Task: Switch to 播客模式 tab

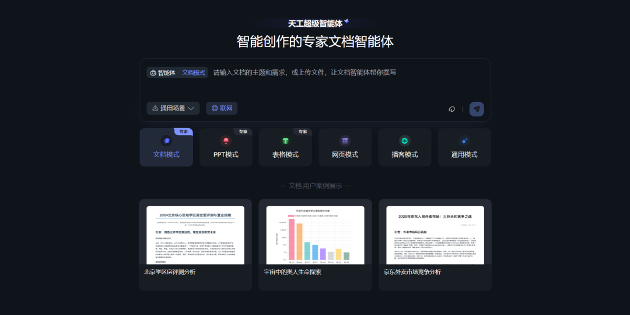Action: (405, 147)
